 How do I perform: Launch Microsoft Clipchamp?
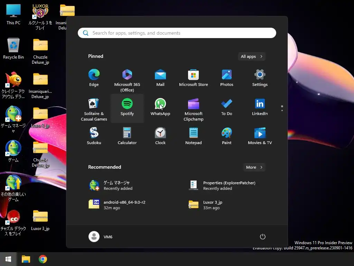point(194,109)
